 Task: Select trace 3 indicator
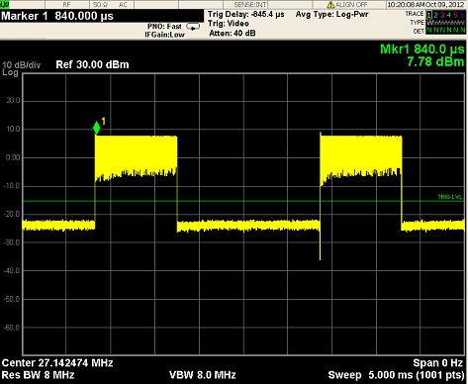(x=442, y=15)
